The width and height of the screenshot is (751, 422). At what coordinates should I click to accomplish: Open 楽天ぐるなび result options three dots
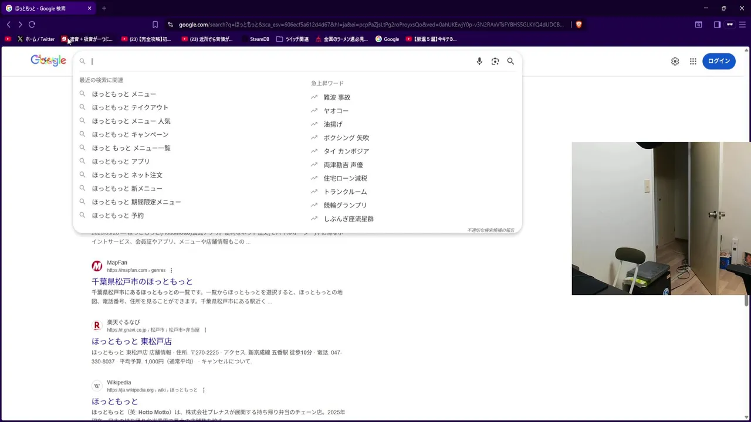point(205,330)
